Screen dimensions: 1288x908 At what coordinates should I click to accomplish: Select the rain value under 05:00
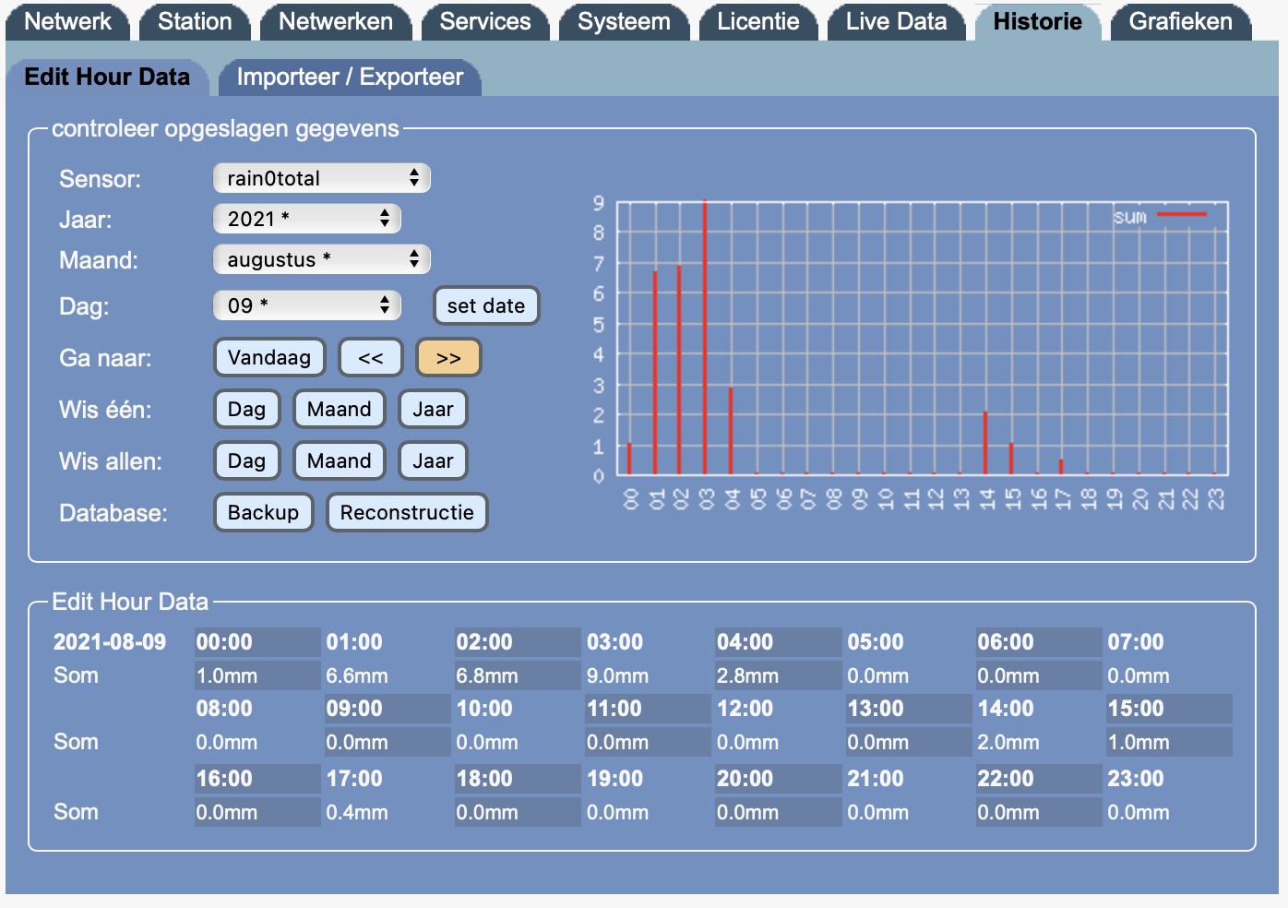click(x=909, y=675)
